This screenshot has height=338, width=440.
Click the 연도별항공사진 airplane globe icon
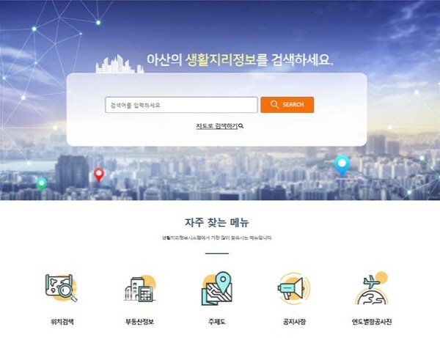(x=372, y=288)
